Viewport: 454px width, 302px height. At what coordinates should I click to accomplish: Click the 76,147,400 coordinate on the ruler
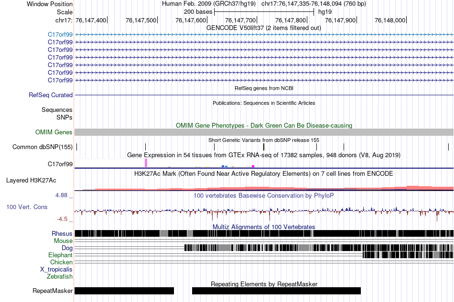[x=91, y=20]
